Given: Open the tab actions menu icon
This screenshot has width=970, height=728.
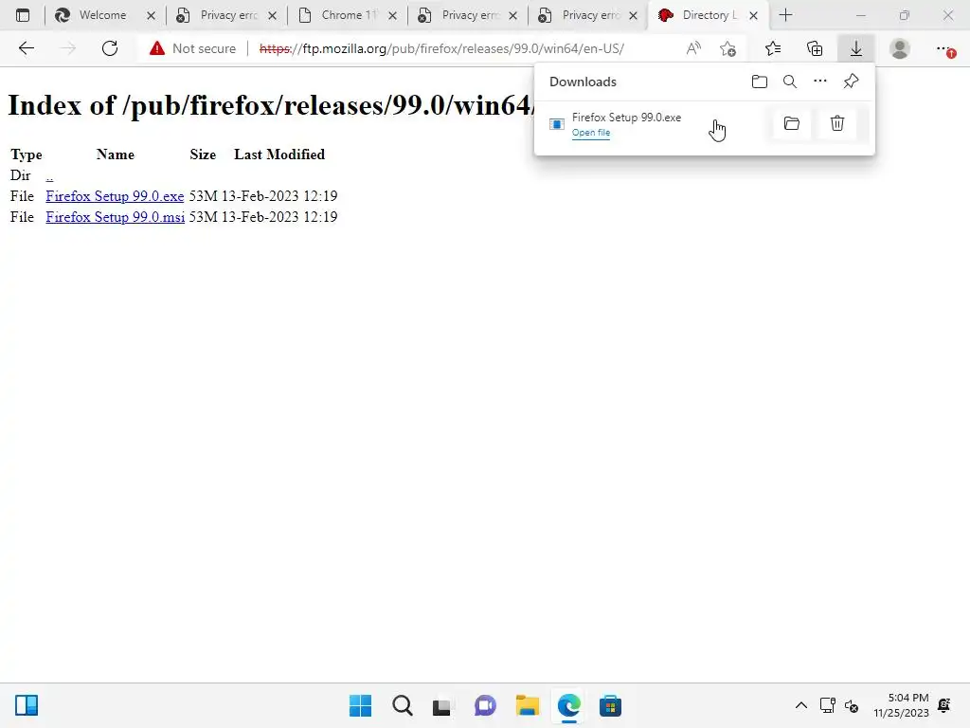Looking at the screenshot, I should pos(23,15).
